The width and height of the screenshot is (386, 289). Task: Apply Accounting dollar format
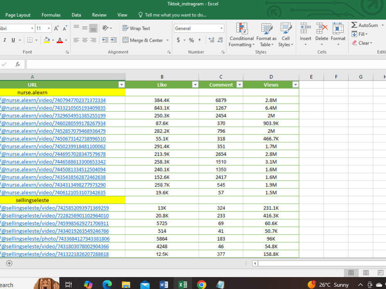point(178,40)
